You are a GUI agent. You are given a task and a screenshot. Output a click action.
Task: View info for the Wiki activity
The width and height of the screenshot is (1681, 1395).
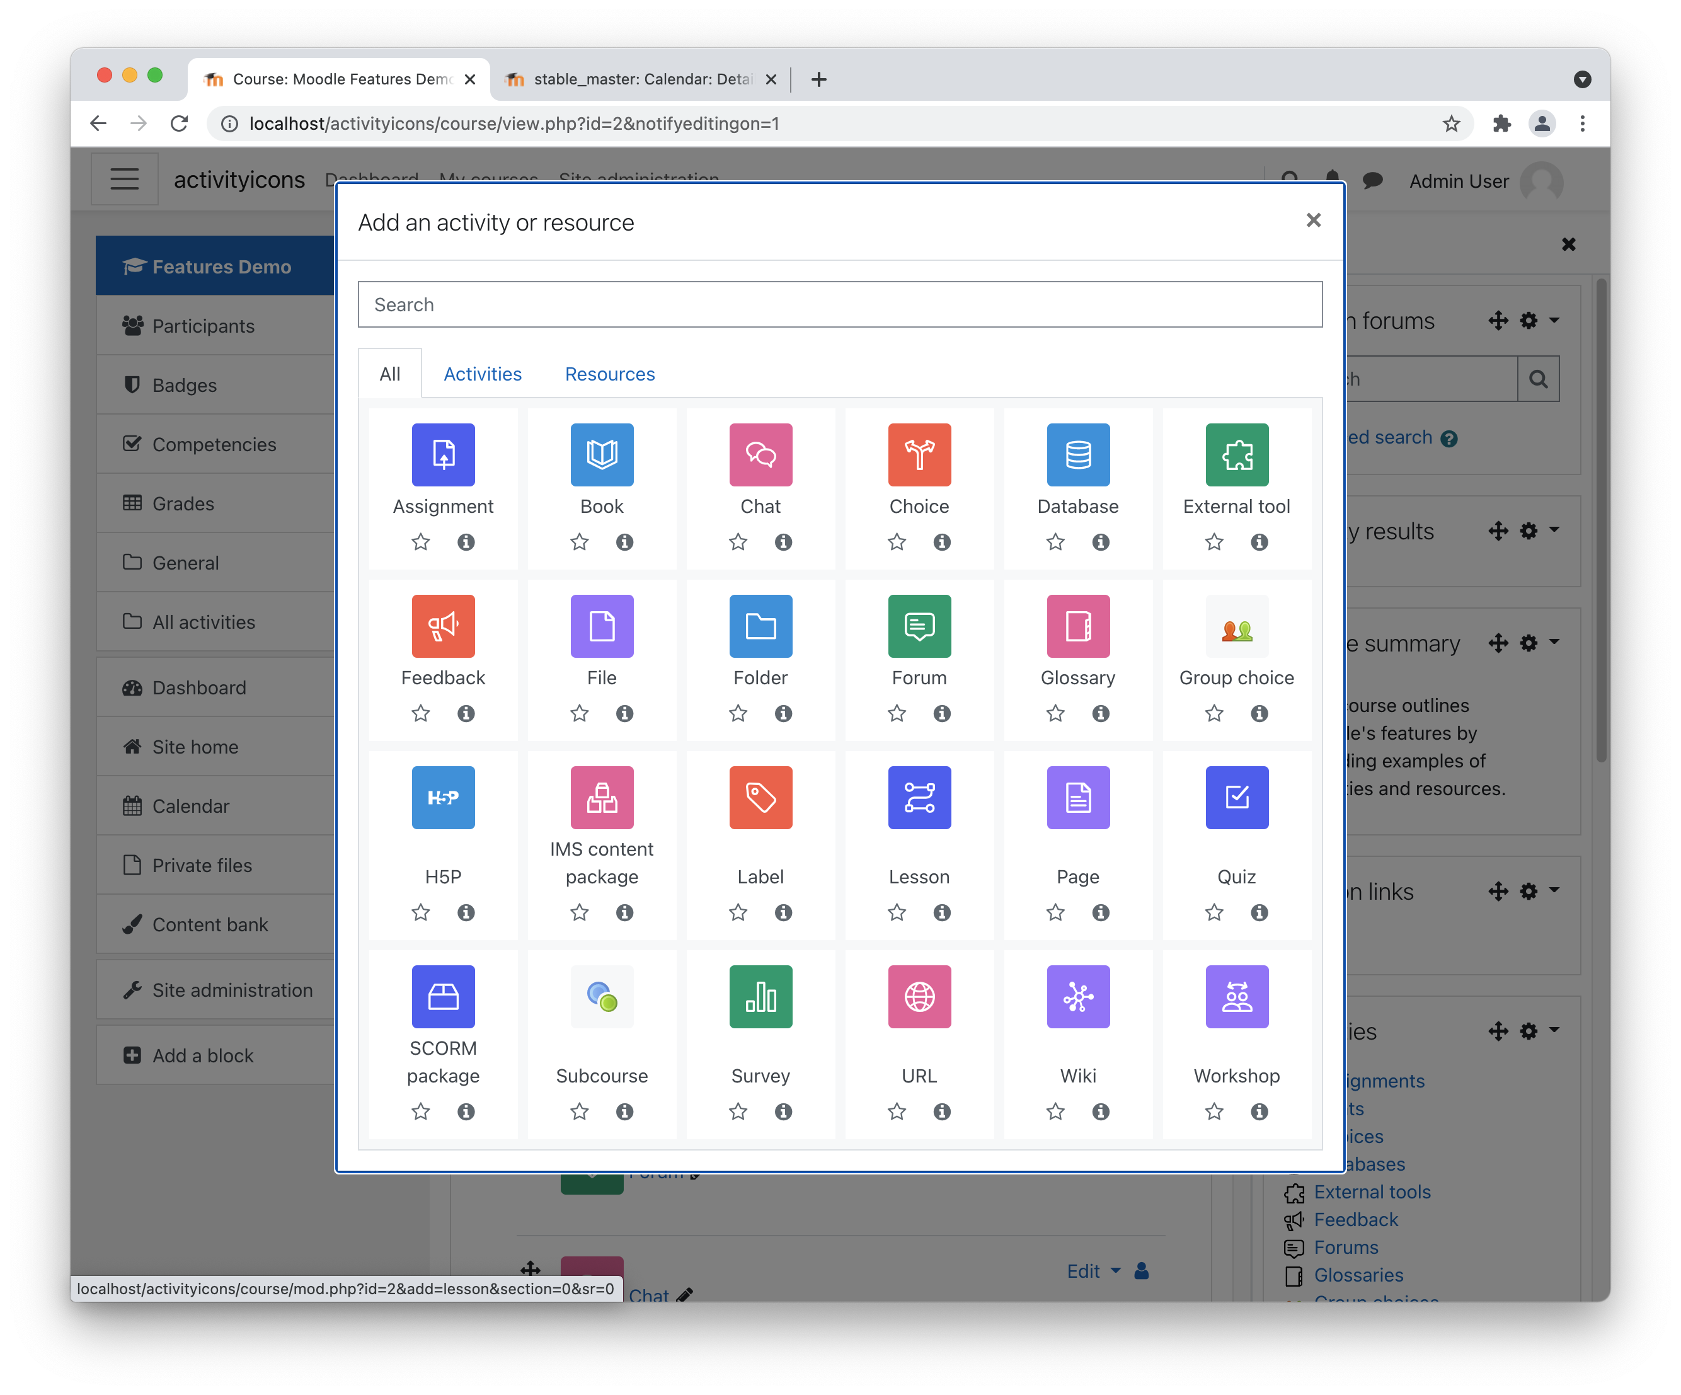pyautogui.click(x=1101, y=1111)
